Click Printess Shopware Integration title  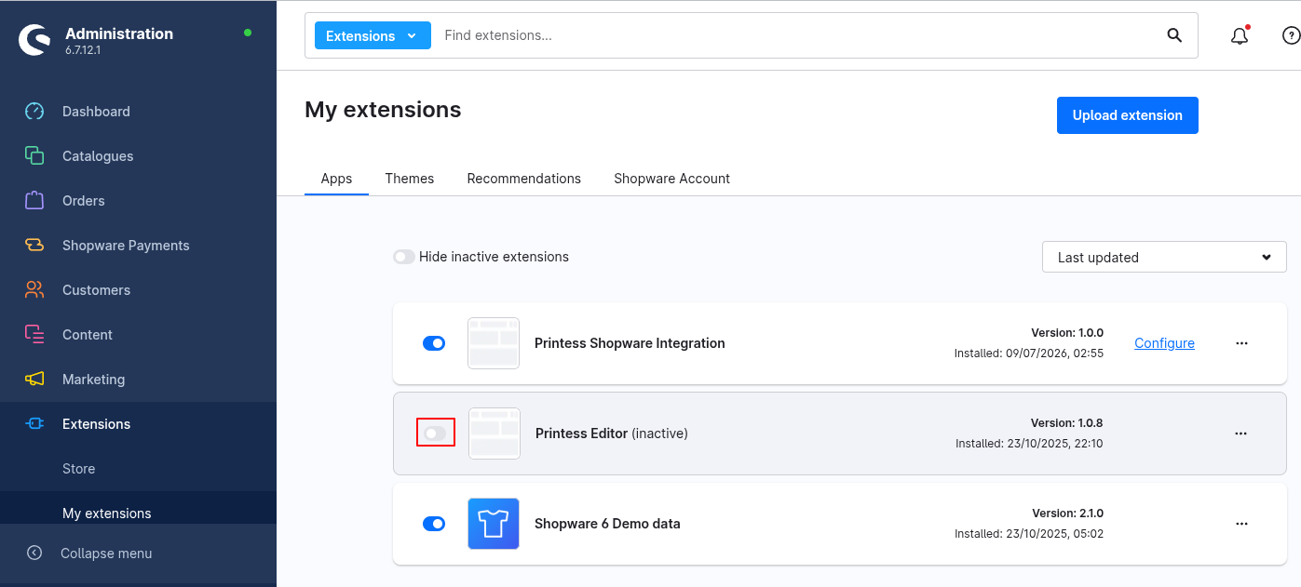(630, 343)
